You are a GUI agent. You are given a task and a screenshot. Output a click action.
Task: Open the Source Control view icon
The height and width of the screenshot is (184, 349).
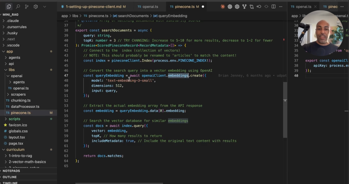click(x=27, y=6)
